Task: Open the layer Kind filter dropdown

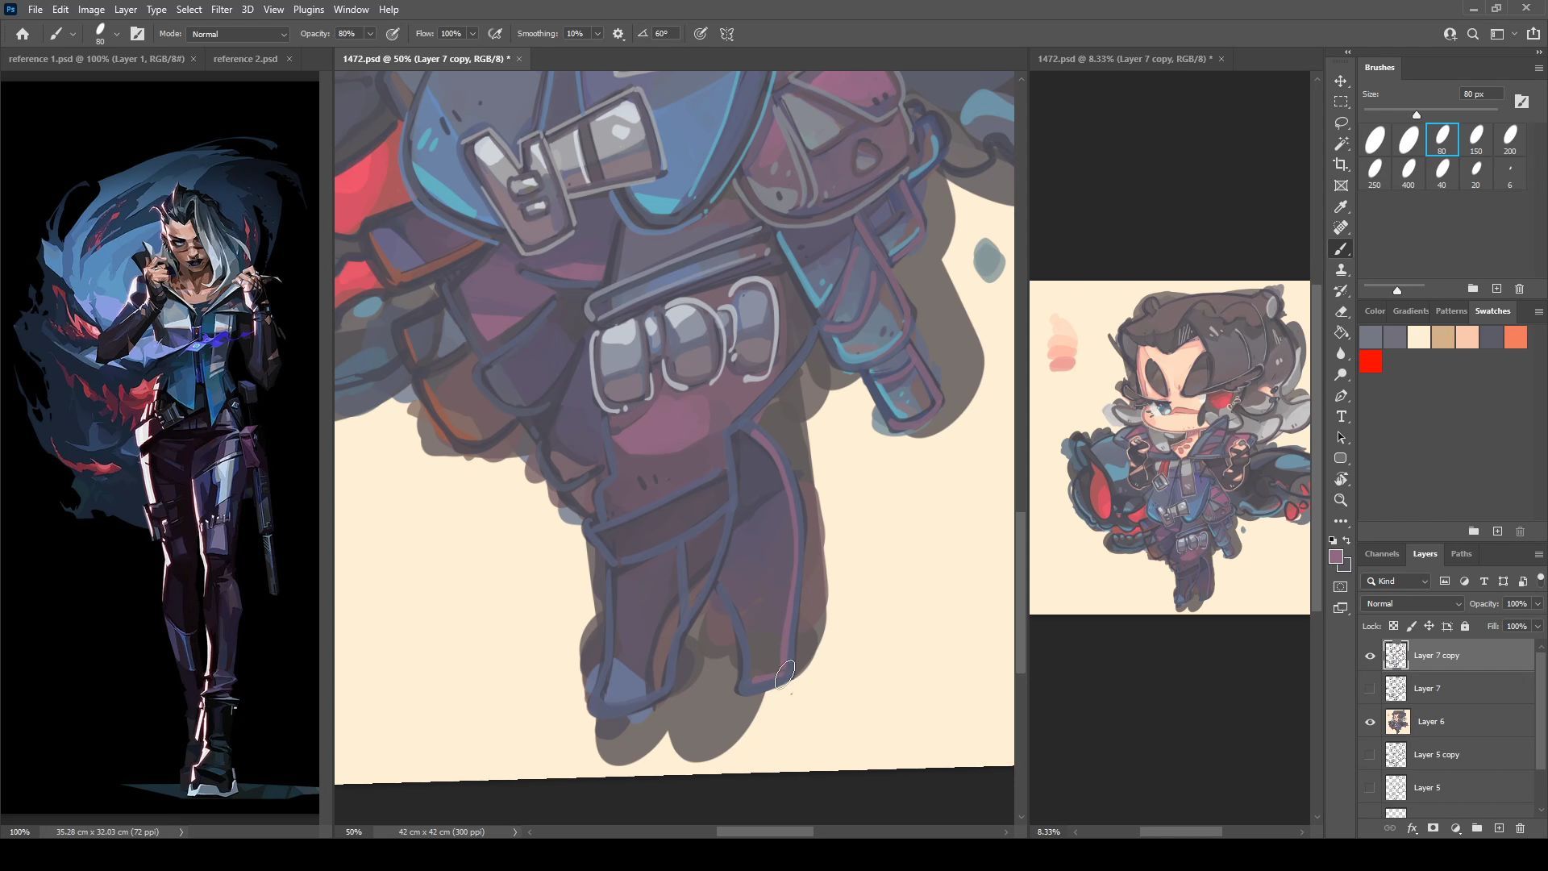Action: click(x=1396, y=581)
